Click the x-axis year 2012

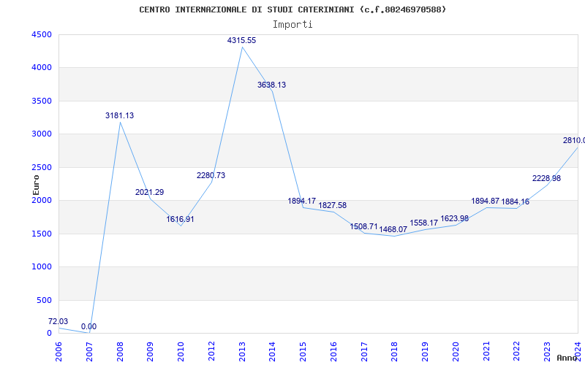(x=211, y=352)
